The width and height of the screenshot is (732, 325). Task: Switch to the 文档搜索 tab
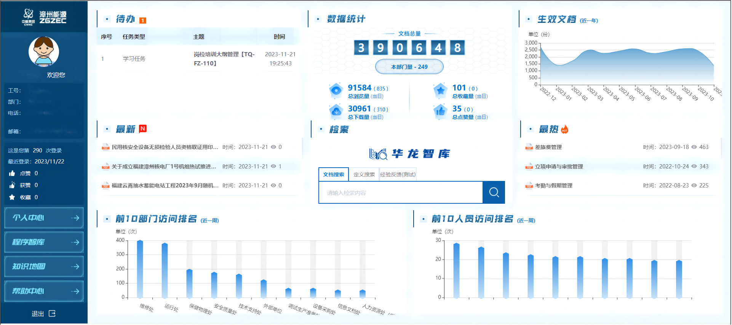pyautogui.click(x=334, y=174)
